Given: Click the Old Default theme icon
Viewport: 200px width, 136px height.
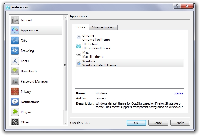Looking at the screenshot, I should pos(79,46).
